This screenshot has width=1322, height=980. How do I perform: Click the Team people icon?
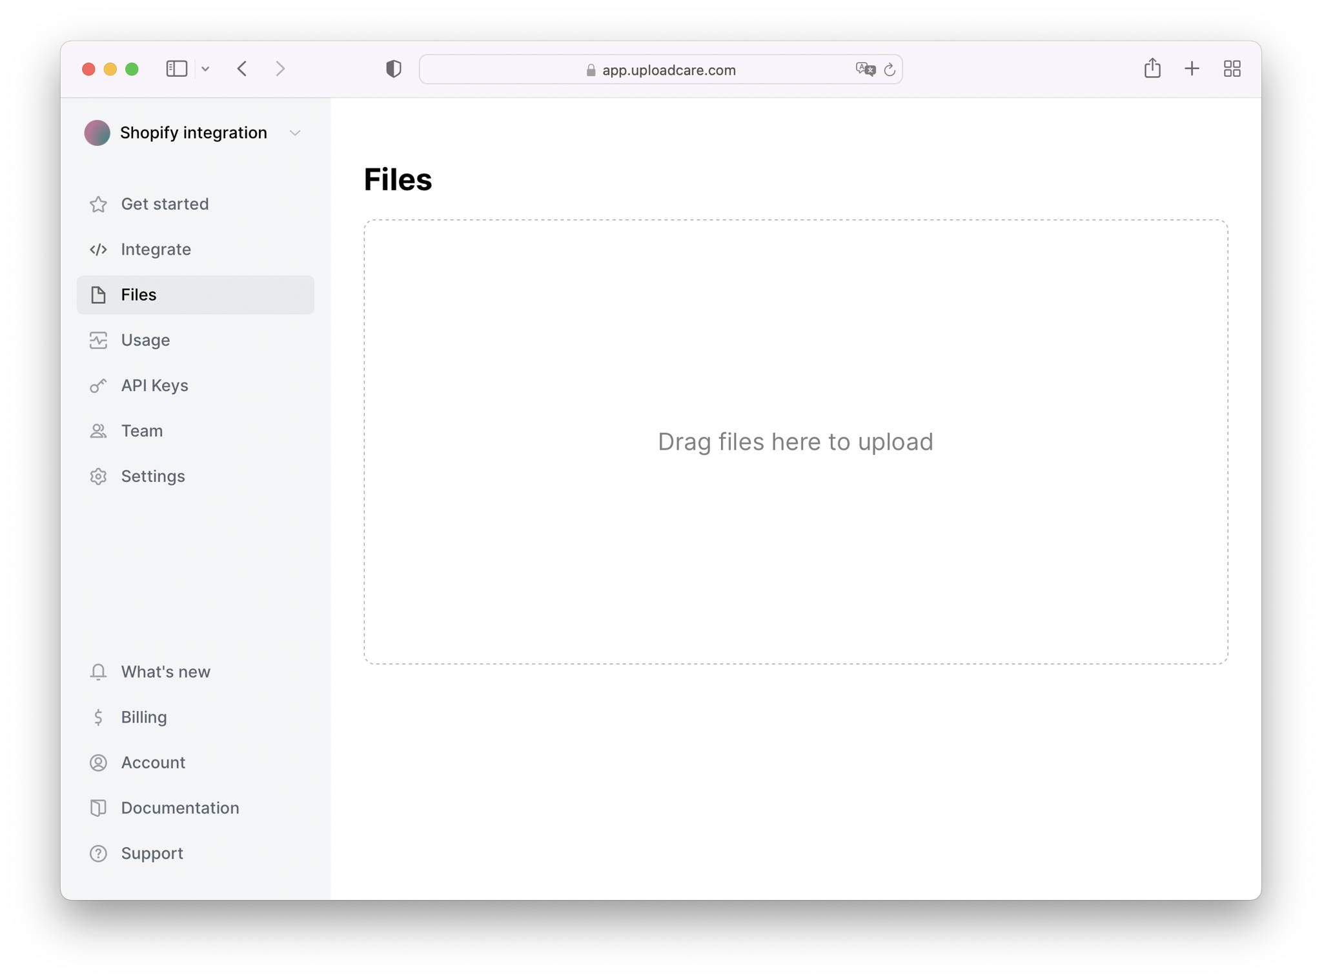tap(98, 431)
